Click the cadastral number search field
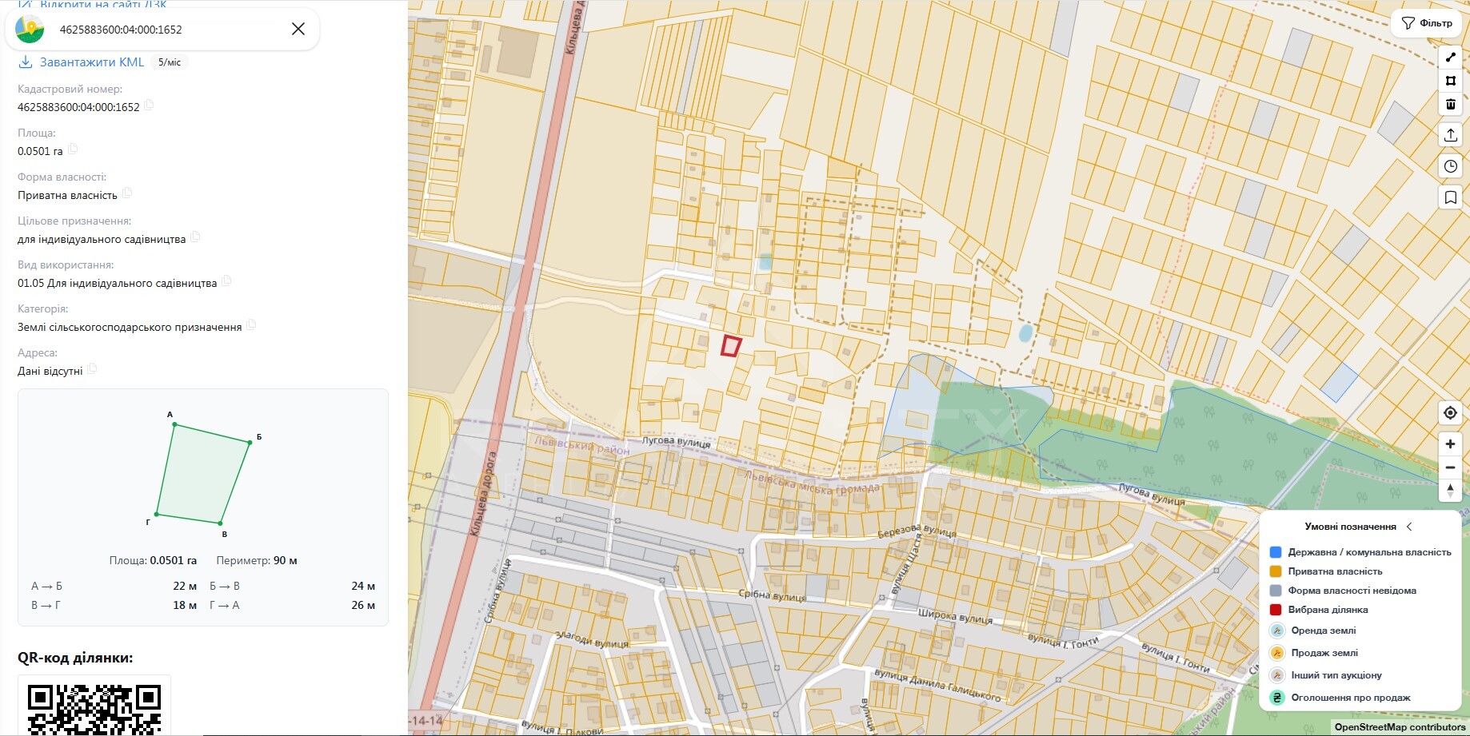Screen dimensions: 1470x736 coord(162,30)
